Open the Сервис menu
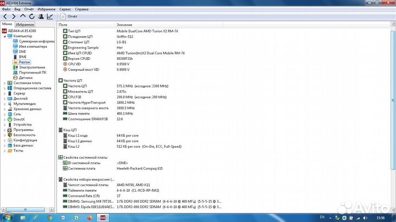 (x=65, y=9)
